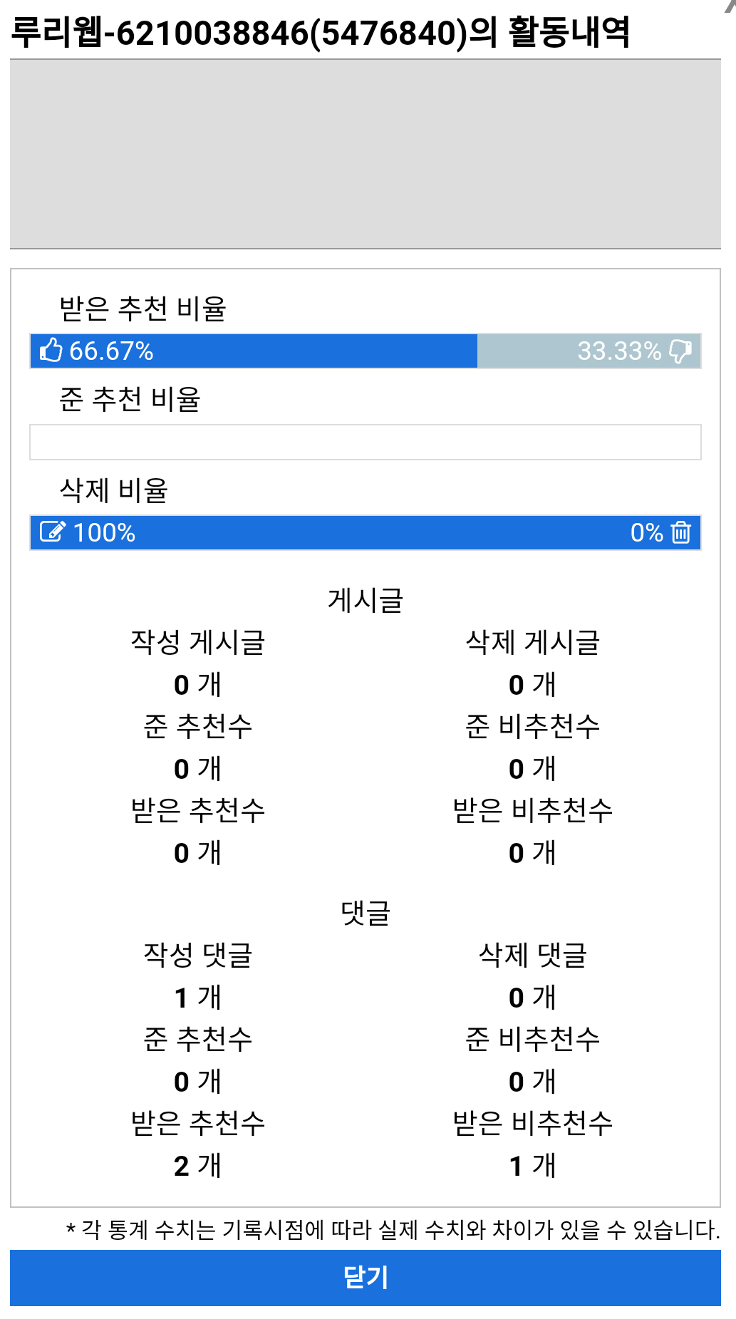Click the 작성 게시글 label
This screenshot has width=736, height=1319.
tap(197, 642)
